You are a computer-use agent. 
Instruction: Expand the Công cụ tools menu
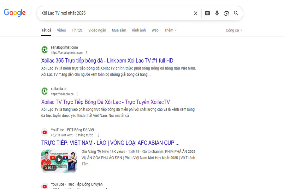click(x=234, y=30)
